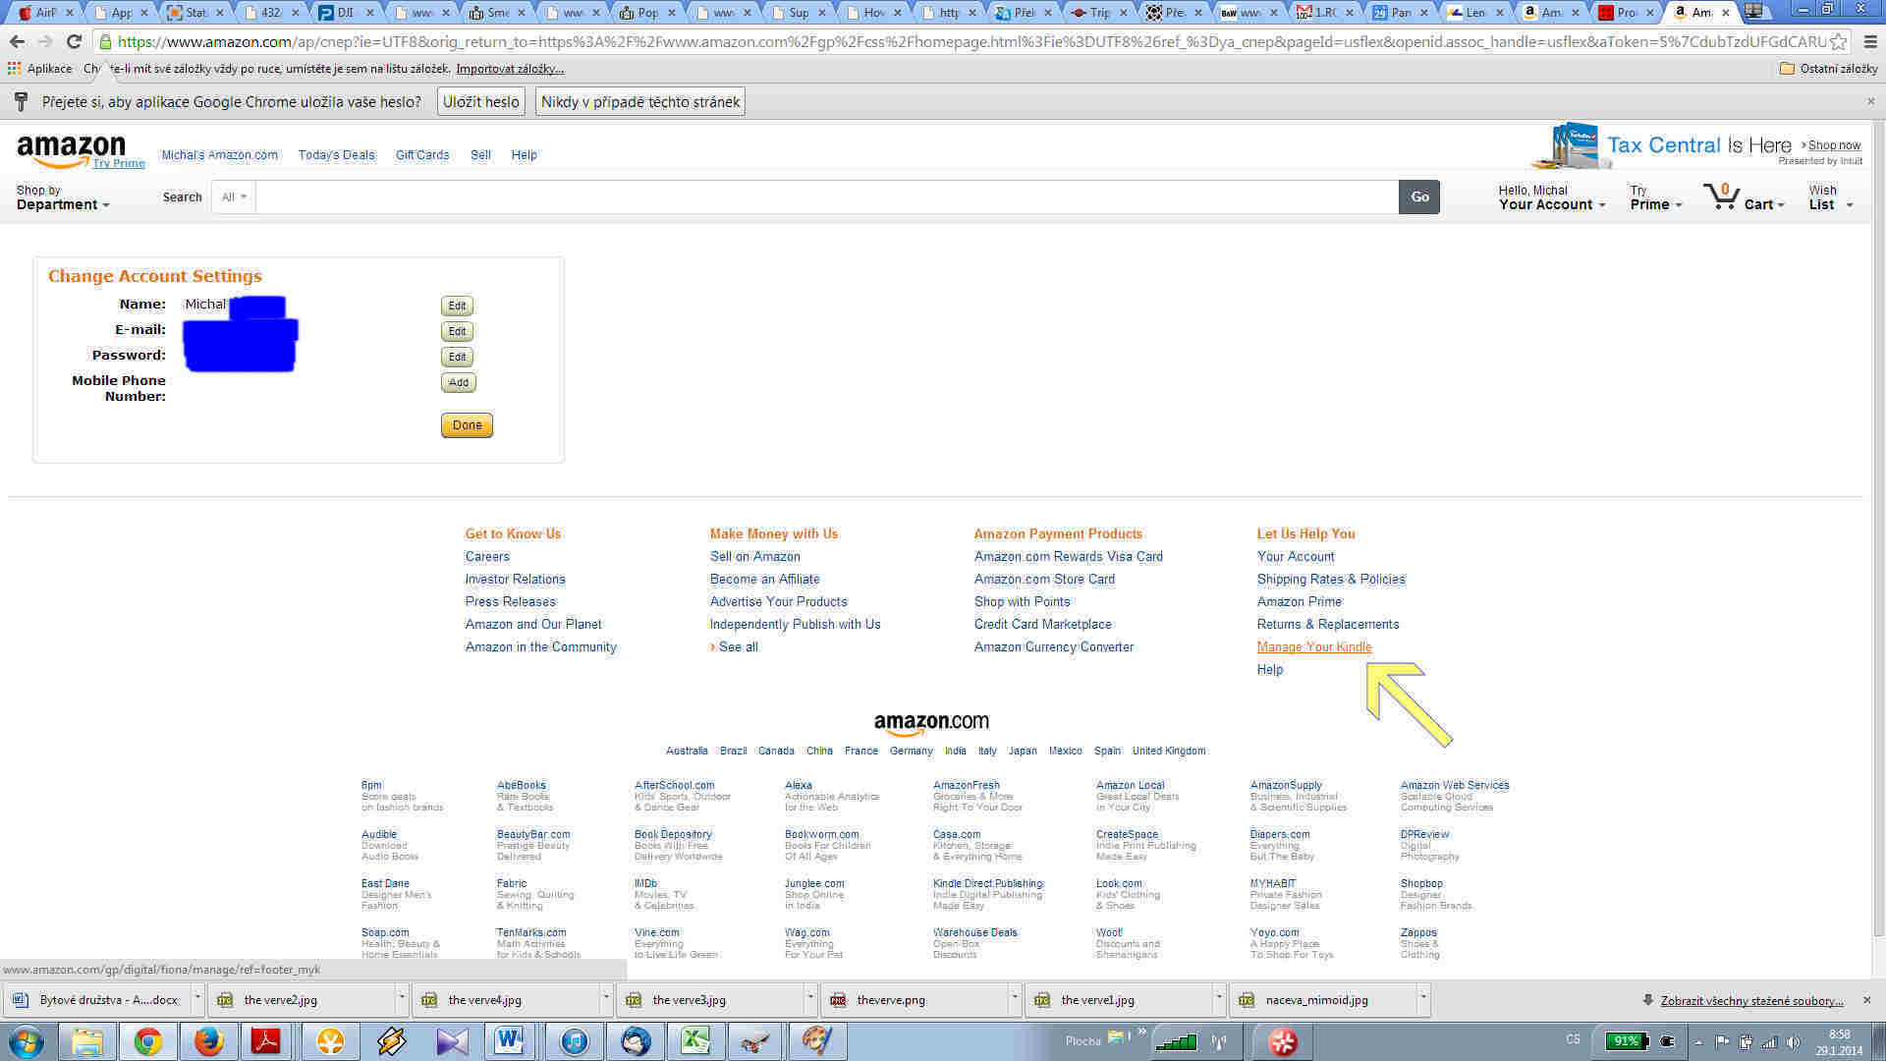Bookmark this page with the star icon
1886x1061 pixels.
click(1838, 42)
